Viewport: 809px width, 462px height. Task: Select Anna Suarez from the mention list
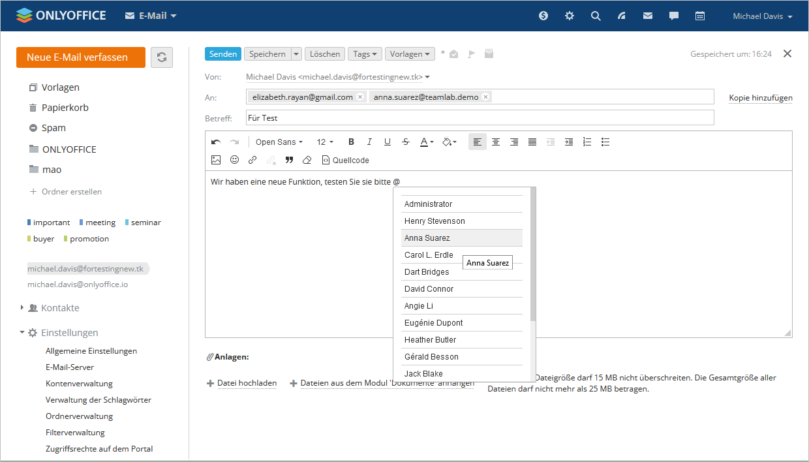(x=462, y=238)
